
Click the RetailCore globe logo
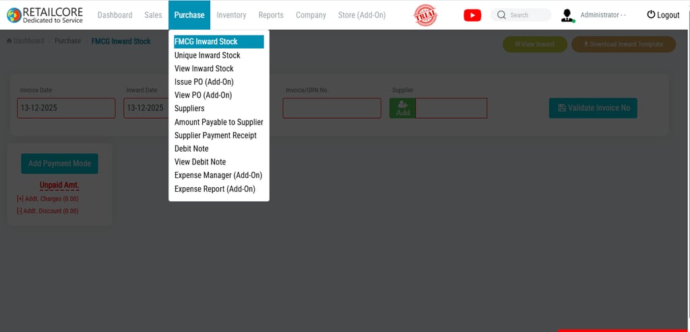14,15
